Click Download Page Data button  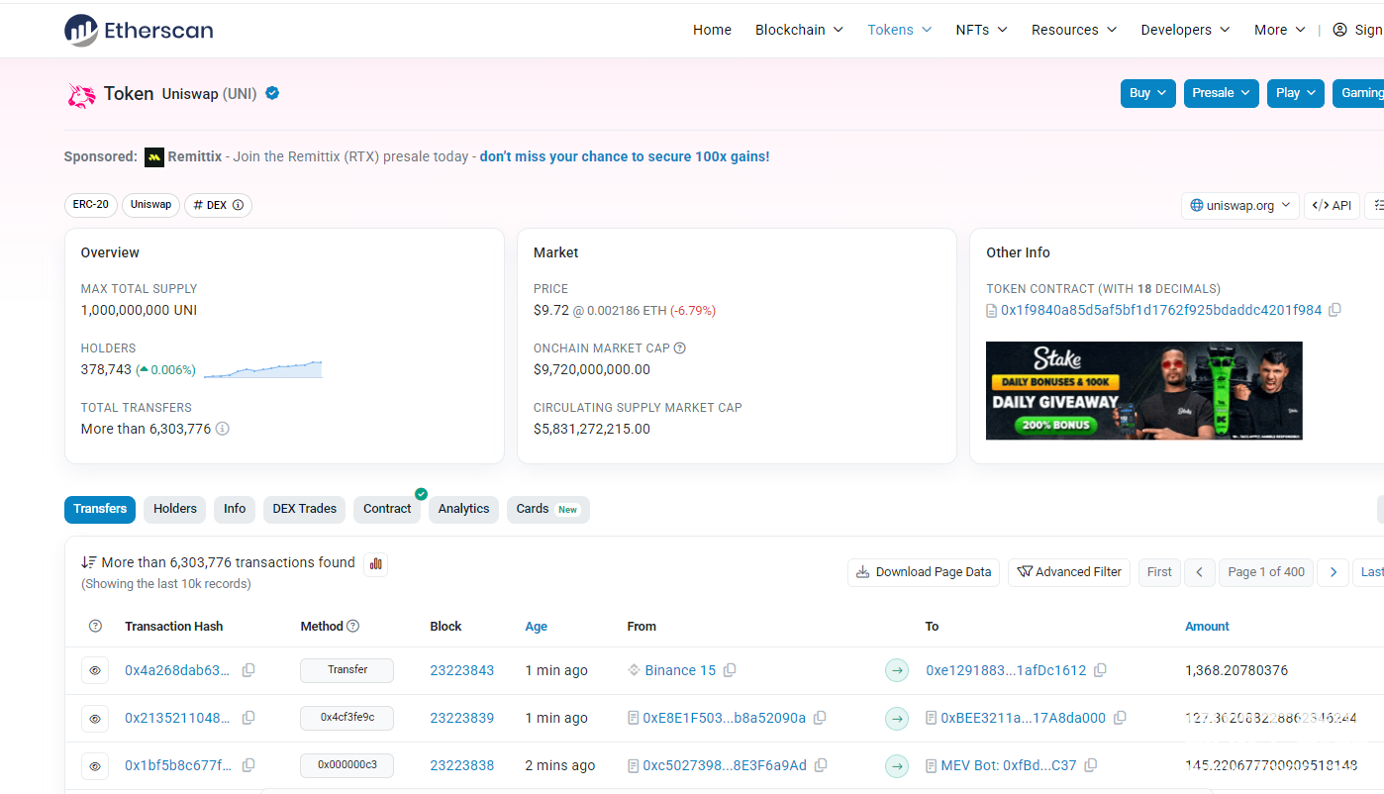pyautogui.click(x=923, y=572)
